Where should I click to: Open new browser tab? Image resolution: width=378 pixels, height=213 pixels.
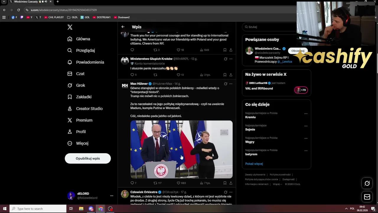(x=58, y=1)
